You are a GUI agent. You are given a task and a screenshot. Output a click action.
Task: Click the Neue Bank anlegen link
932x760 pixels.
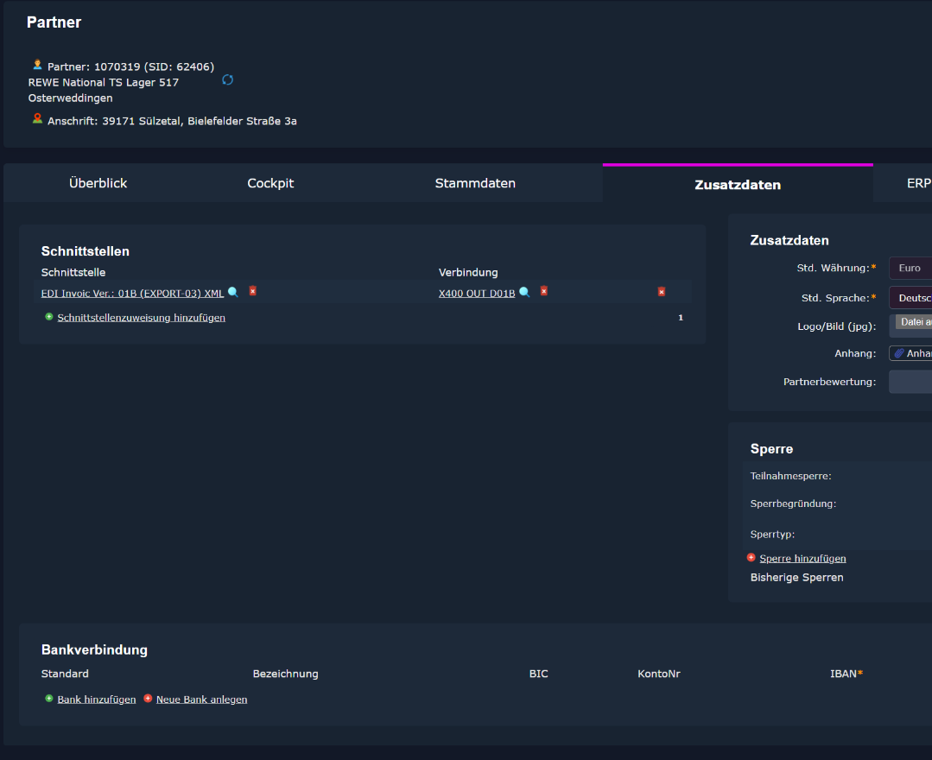click(x=201, y=700)
